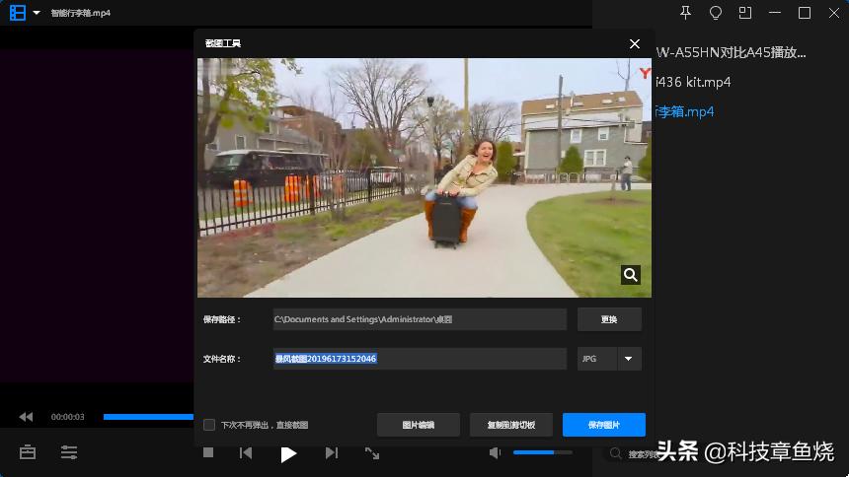The width and height of the screenshot is (849, 477).
Task: Open the playback settings sliders icon
Action: tap(69, 452)
